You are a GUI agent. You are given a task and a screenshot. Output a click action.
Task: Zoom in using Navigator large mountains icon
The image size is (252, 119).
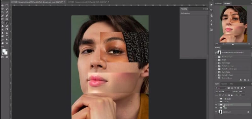click(x=249, y=44)
